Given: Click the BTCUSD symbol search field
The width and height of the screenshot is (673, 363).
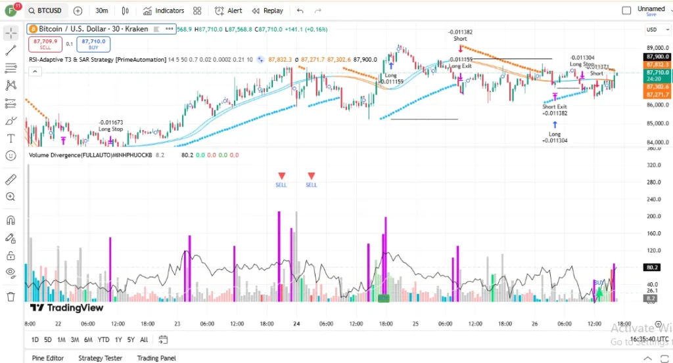Looking at the screenshot, I should click(45, 11).
